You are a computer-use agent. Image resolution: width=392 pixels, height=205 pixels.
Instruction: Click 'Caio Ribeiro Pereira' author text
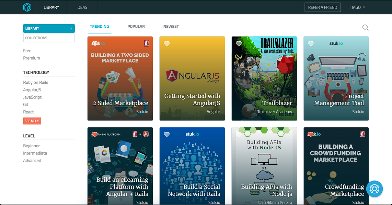pos(275,203)
